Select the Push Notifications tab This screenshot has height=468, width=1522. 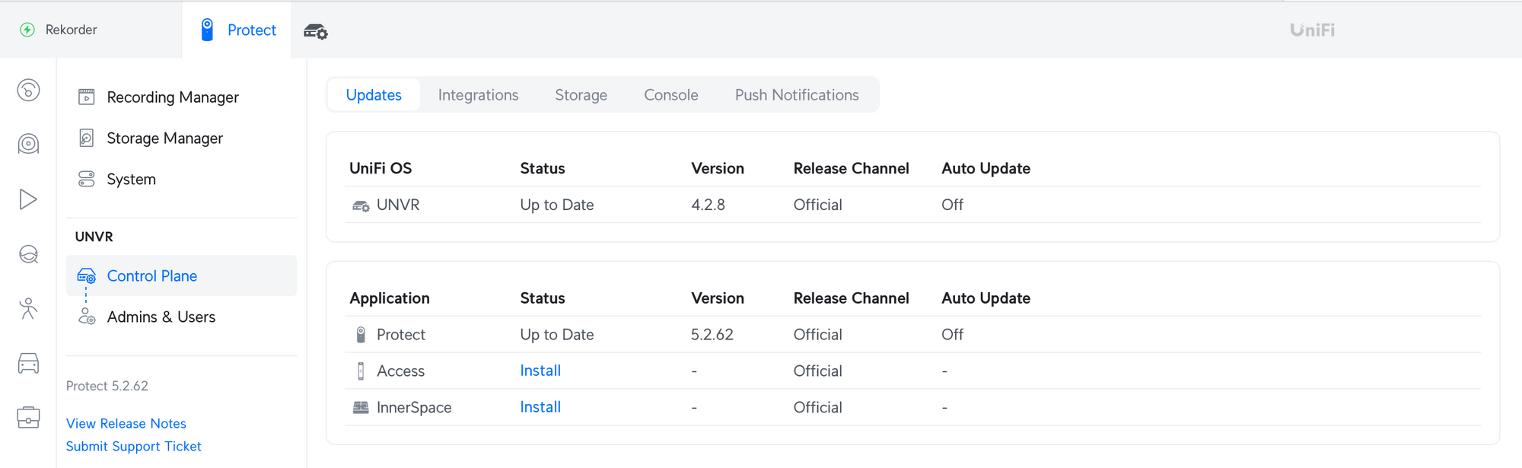click(x=796, y=95)
